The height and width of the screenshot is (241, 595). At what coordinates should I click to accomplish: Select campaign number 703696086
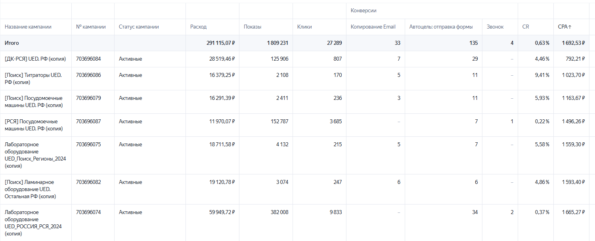coord(88,75)
